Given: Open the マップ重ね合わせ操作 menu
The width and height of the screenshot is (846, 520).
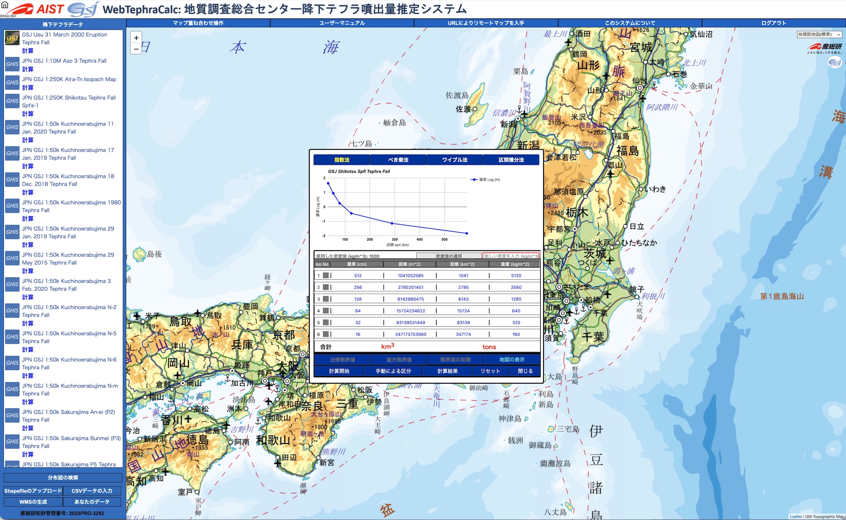Looking at the screenshot, I should click(198, 23).
